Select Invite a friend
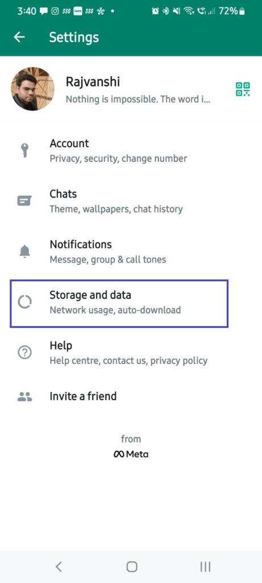The height and width of the screenshot is (583, 262). 131,396
